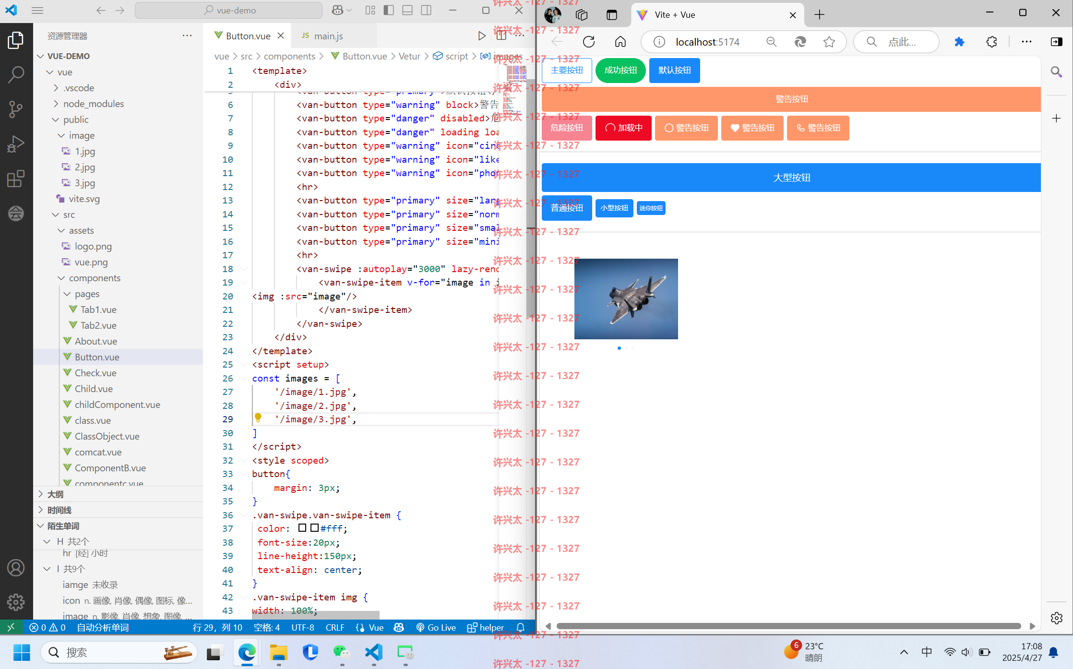Launch Go Live from the status bar
The height and width of the screenshot is (669, 1073).
436,627
